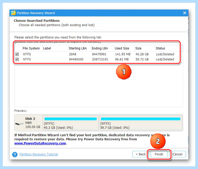Click the Used Size column header
This screenshot has width=198, height=169.
[x=124, y=49]
